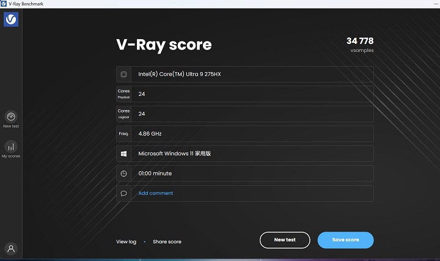Click the V-Ray Benchmark title bar app icon
Viewport: 440px width, 261px height.
4,4
